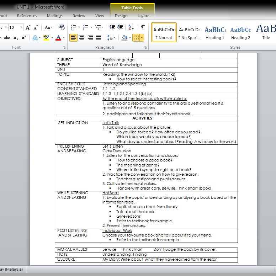Toggle subscript formatting
This screenshot has height=276, width=276.
click(x=16, y=38)
